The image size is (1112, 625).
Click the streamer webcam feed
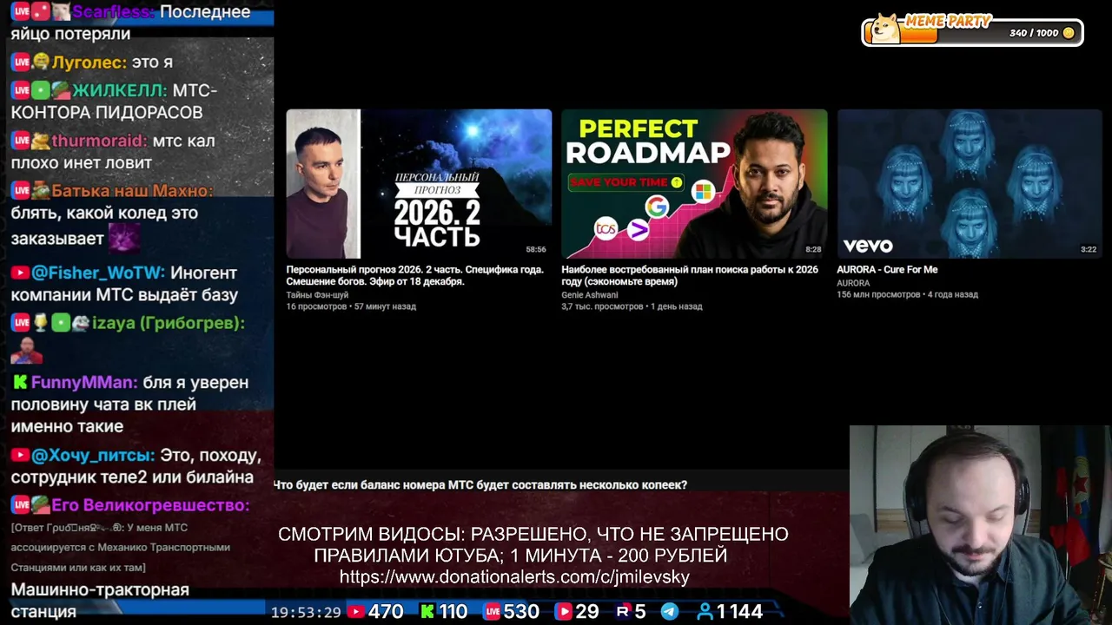(x=981, y=525)
